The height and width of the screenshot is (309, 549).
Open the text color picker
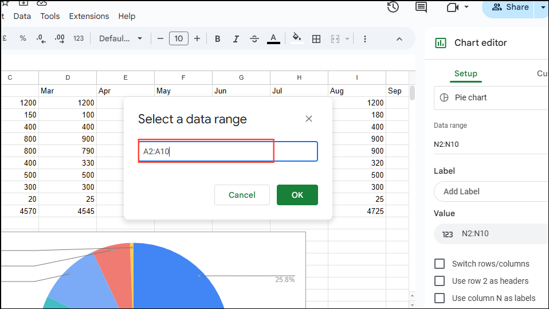(x=273, y=39)
